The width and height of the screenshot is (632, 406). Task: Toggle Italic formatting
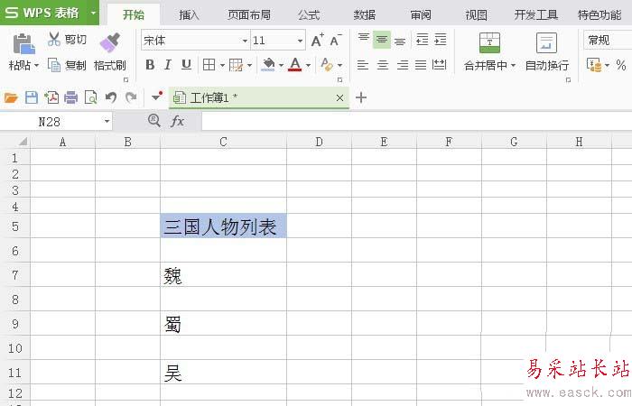click(x=168, y=64)
